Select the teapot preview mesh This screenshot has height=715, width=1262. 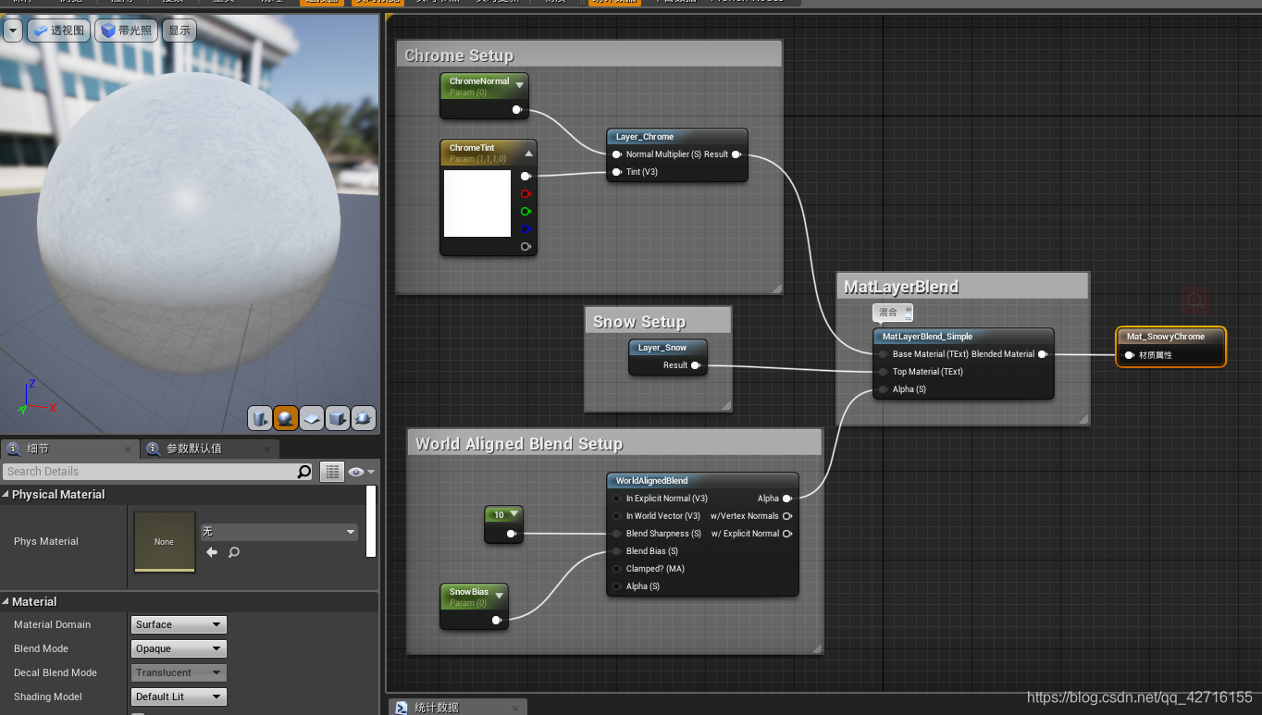364,418
